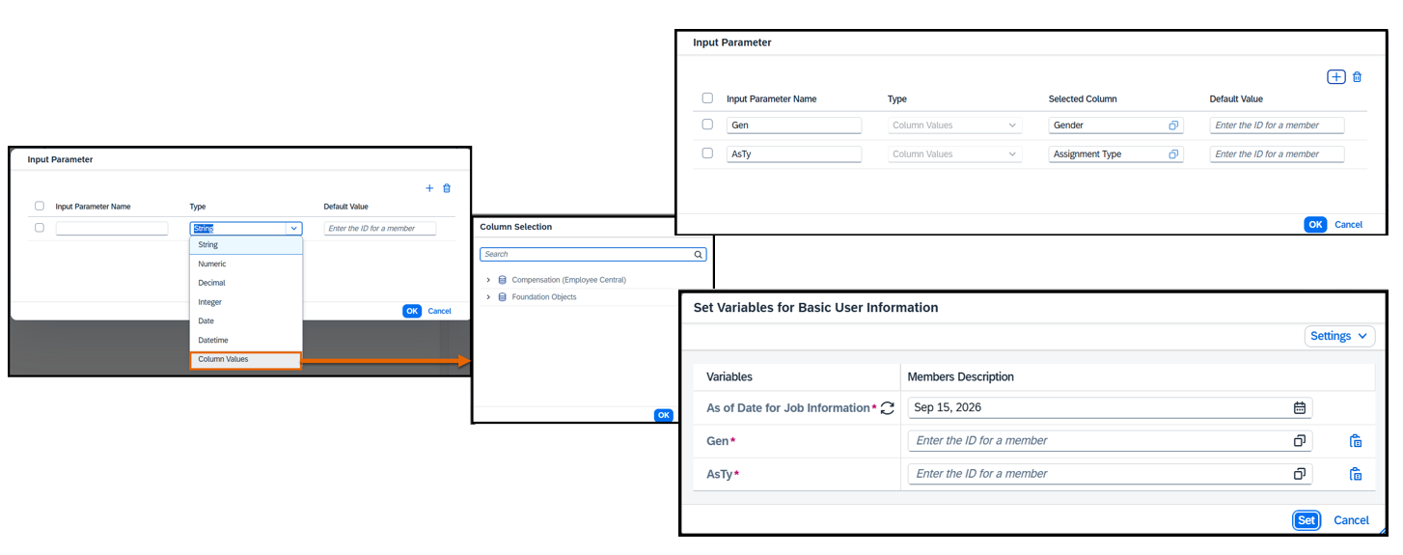Open value help for AsTy variable
Image resolution: width=1403 pixels, height=555 pixels.
[x=1299, y=474]
